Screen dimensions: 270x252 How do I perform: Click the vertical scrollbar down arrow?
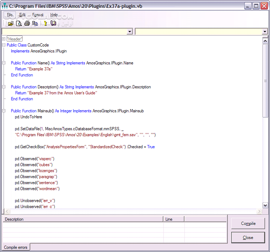pyautogui.click(x=265, y=205)
